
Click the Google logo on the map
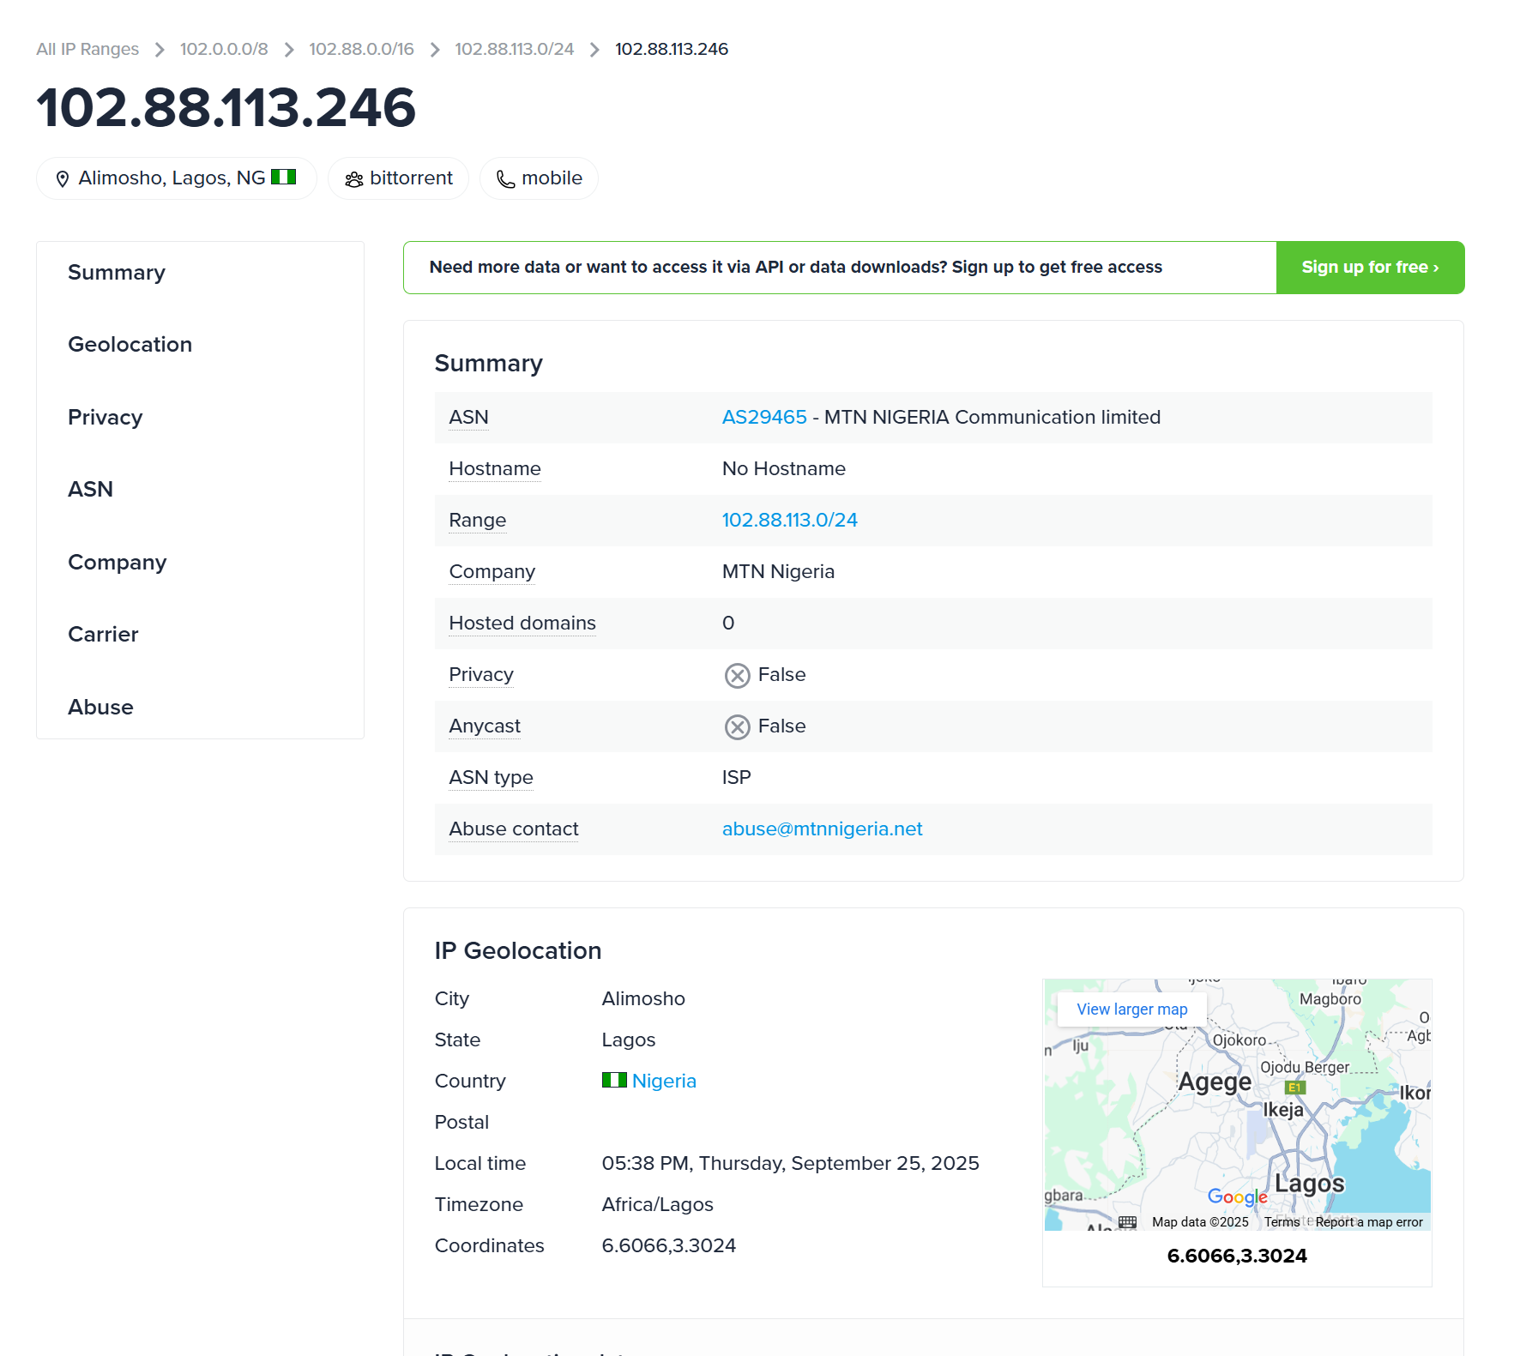(1237, 1196)
